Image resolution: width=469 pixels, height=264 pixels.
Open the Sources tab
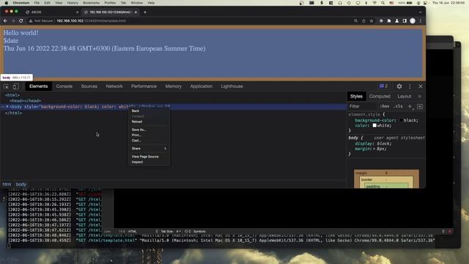(x=89, y=87)
